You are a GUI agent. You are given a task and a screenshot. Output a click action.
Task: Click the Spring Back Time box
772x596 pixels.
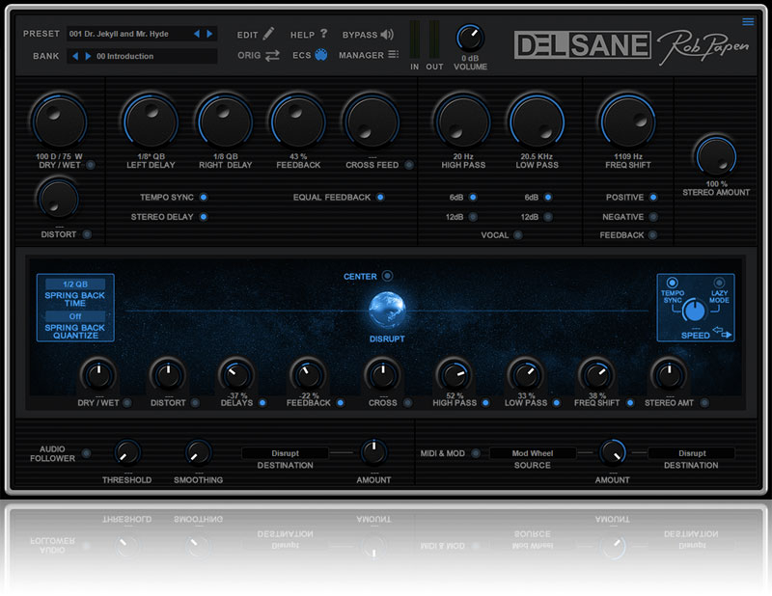pyautogui.click(x=75, y=292)
